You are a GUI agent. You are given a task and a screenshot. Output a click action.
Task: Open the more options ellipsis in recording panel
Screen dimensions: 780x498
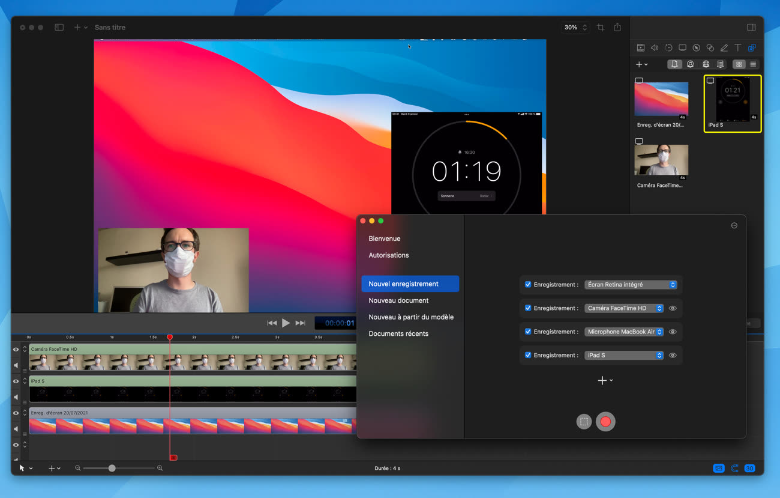(x=734, y=225)
